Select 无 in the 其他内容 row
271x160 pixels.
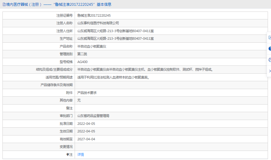coord(79,100)
